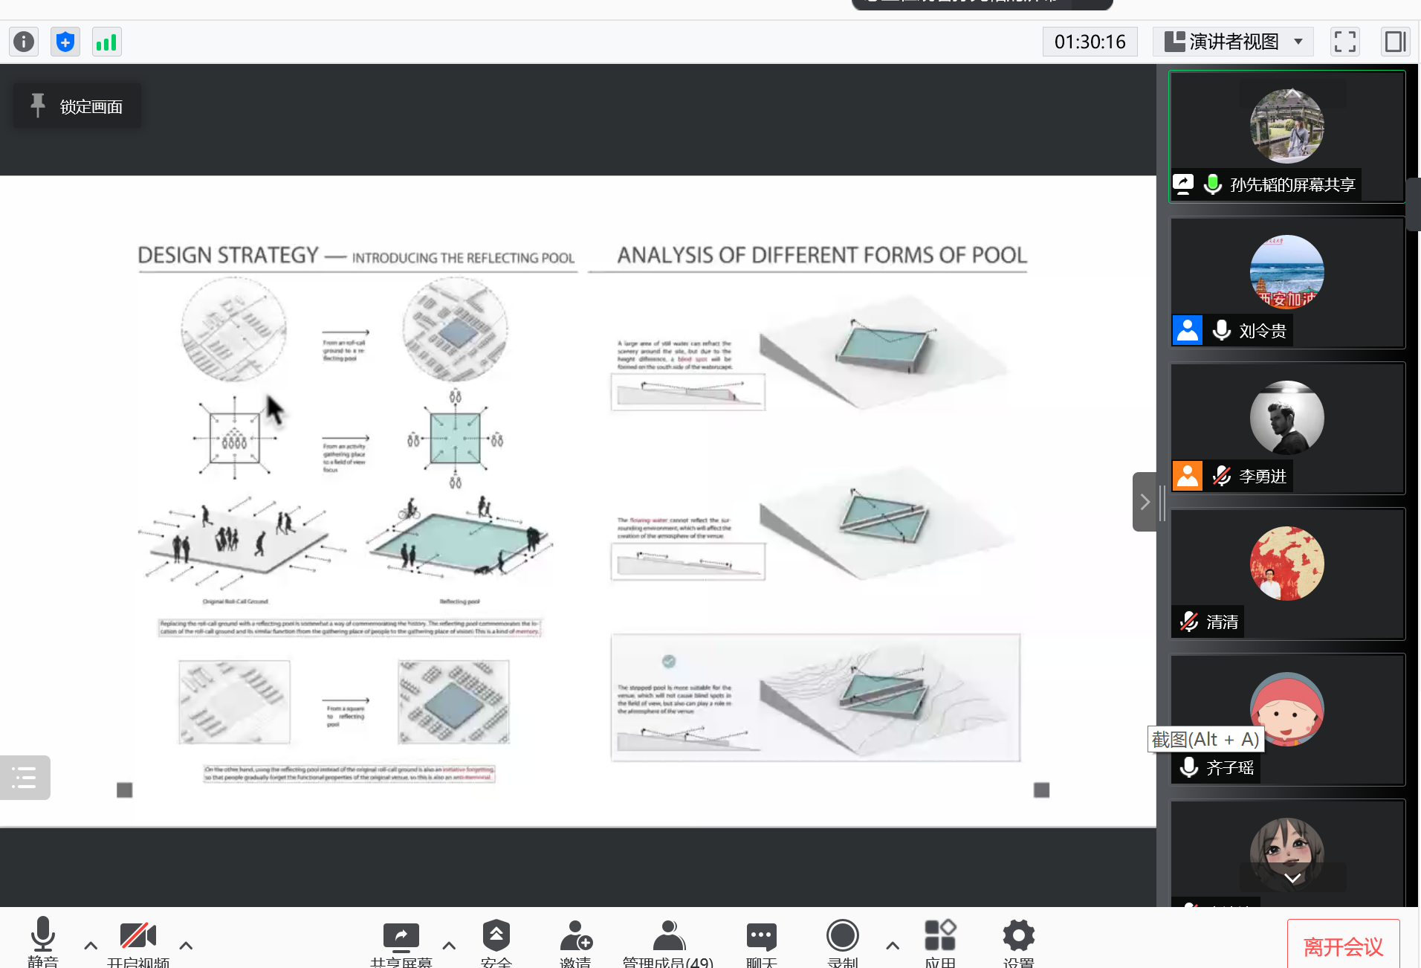Enter full screen mode
The height and width of the screenshot is (968, 1421).
[x=1344, y=42]
